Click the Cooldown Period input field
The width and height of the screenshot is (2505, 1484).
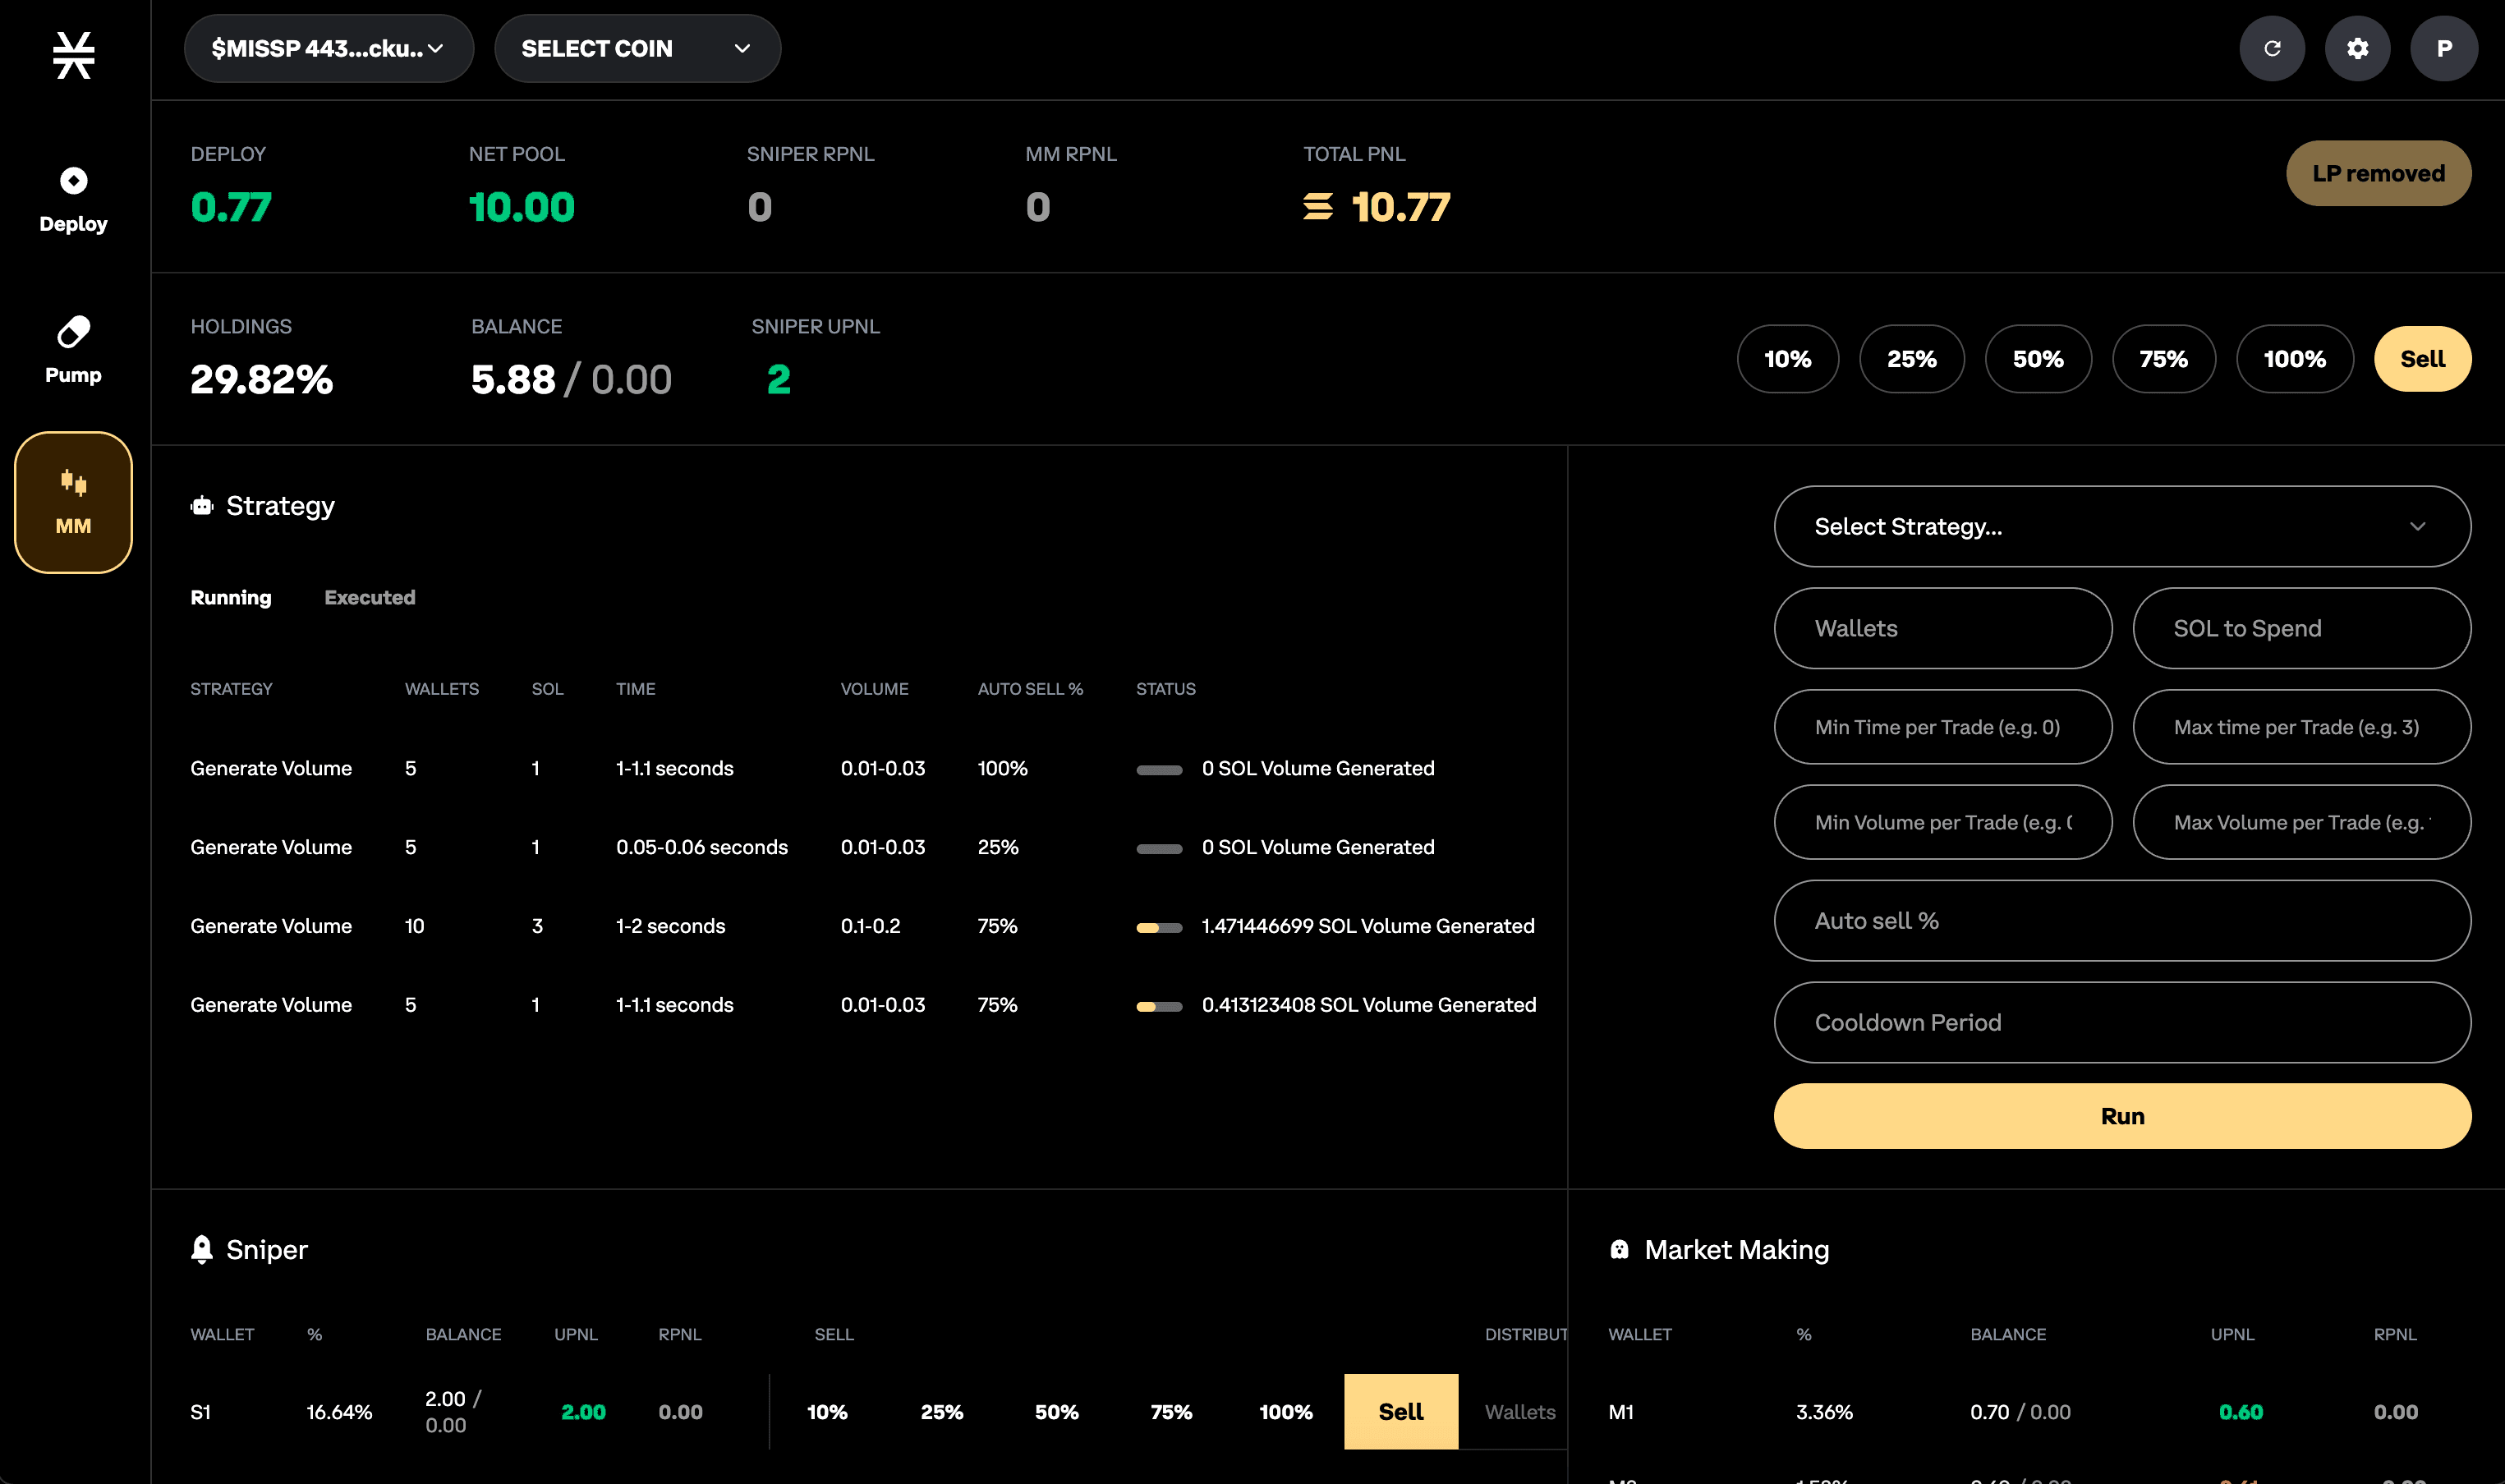pyautogui.click(x=2121, y=1022)
